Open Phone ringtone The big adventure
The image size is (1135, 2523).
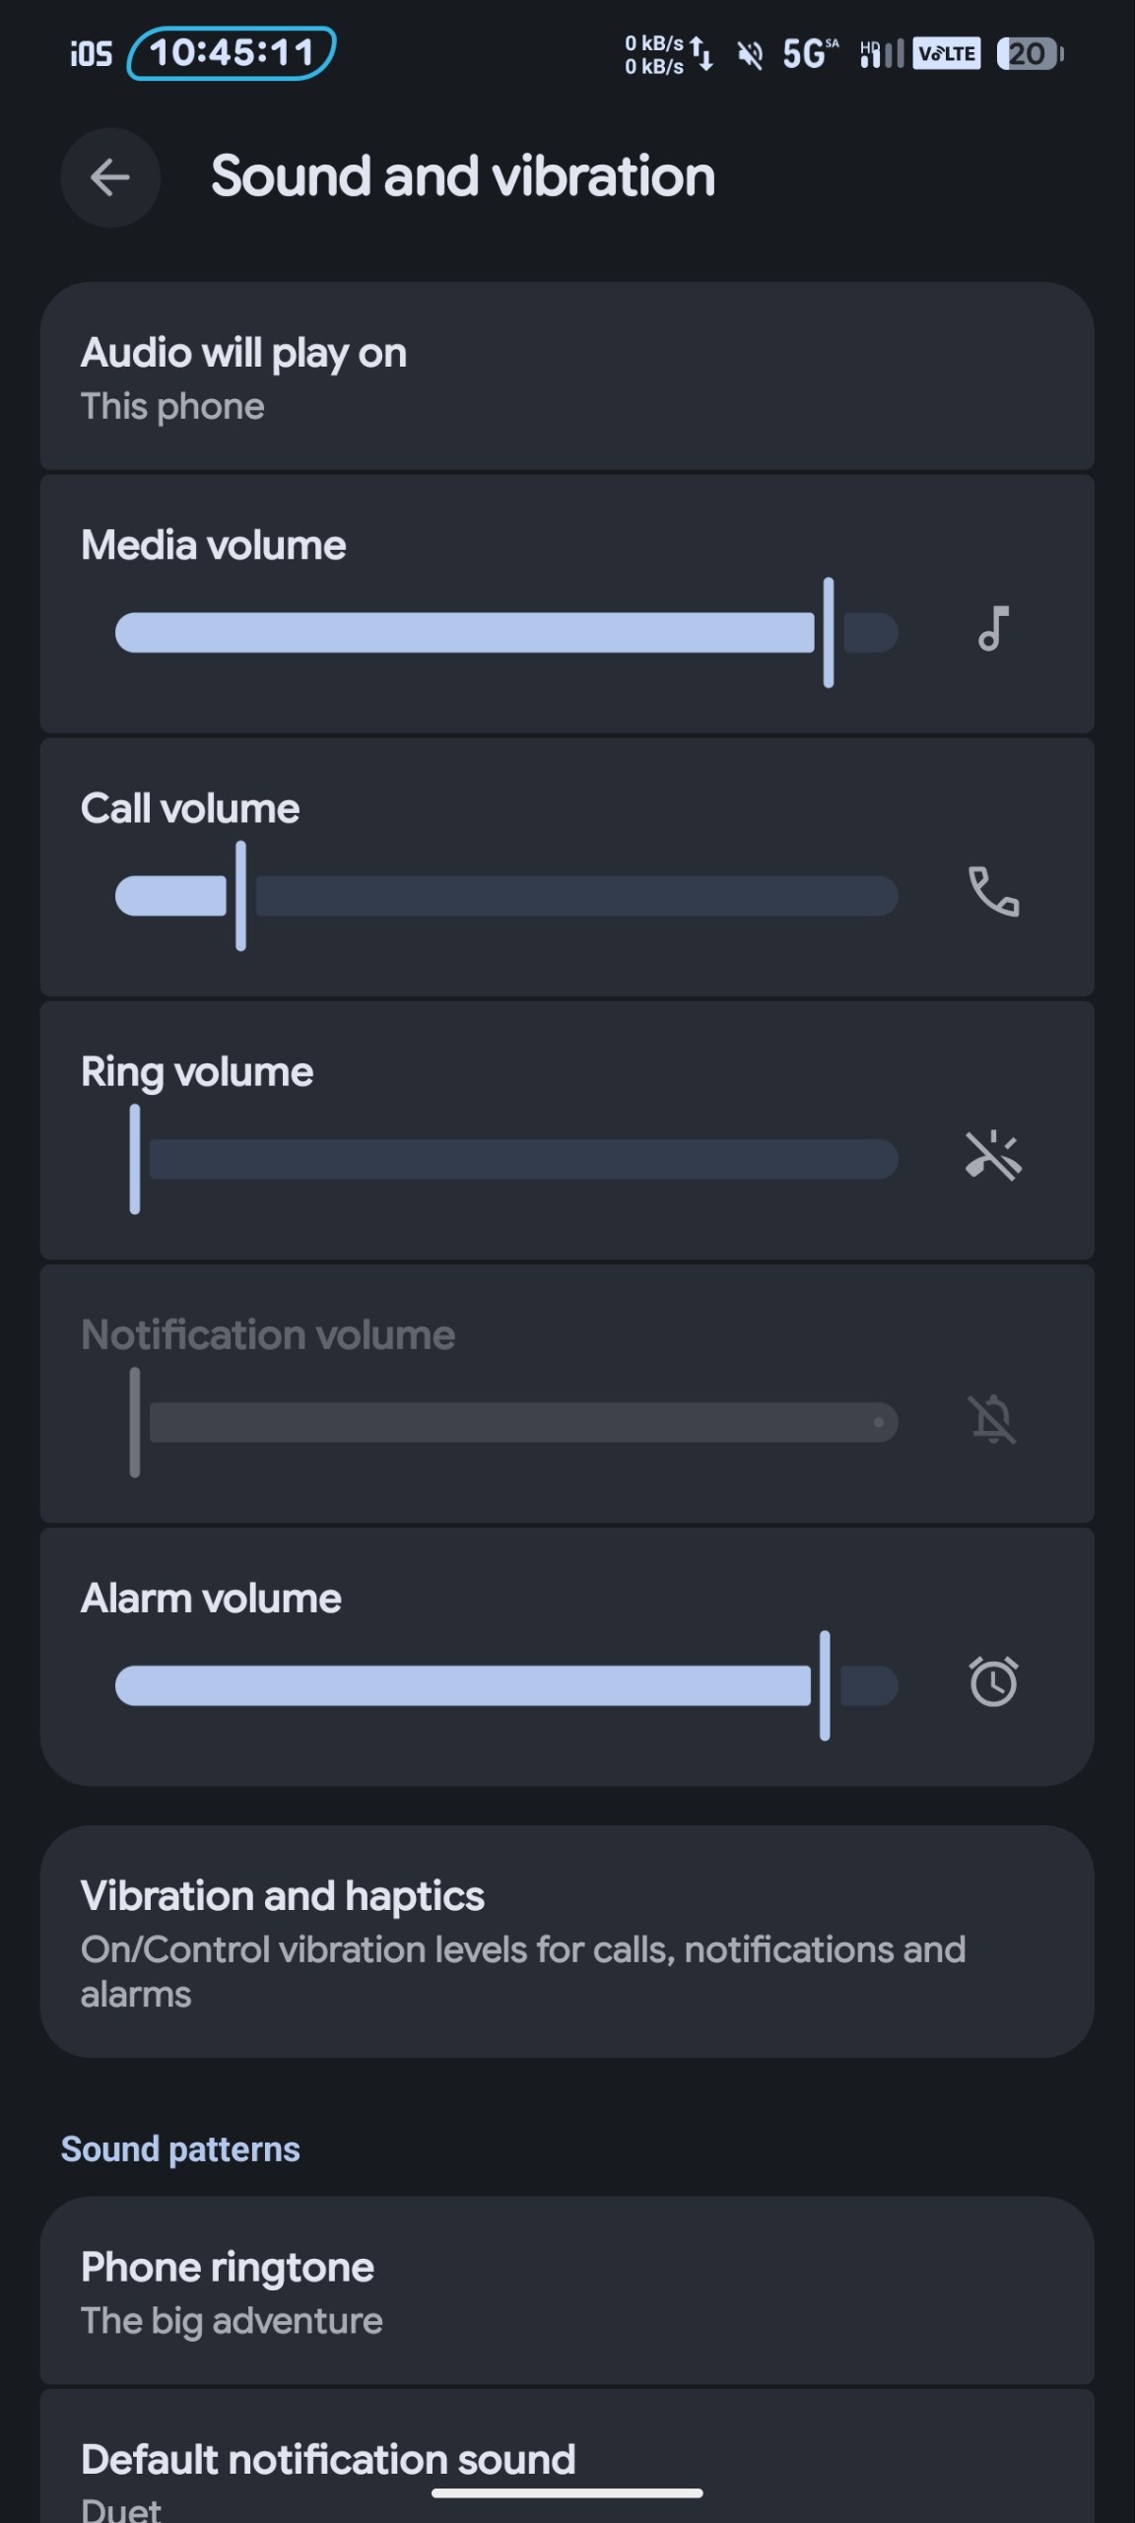567,2291
